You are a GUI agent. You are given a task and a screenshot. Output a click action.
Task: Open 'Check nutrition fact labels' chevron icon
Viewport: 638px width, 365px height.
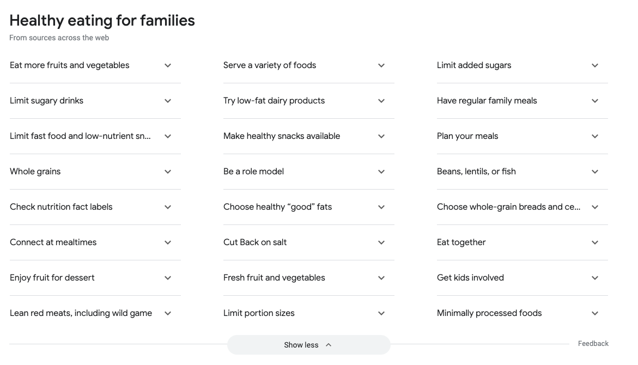tap(168, 207)
